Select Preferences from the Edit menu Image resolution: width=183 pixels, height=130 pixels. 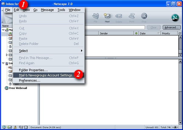30,80
